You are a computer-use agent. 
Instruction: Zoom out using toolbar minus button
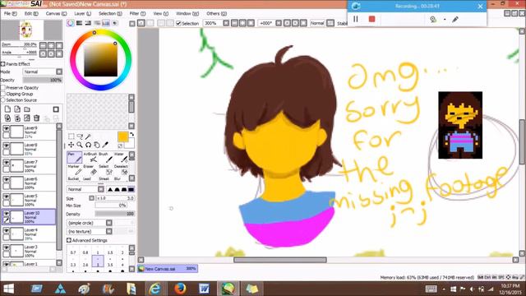234,23
